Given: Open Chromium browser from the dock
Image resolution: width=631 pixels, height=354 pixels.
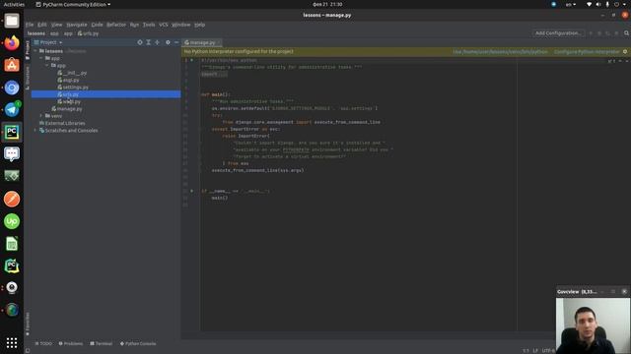Looking at the screenshot, I should [12, 88].
